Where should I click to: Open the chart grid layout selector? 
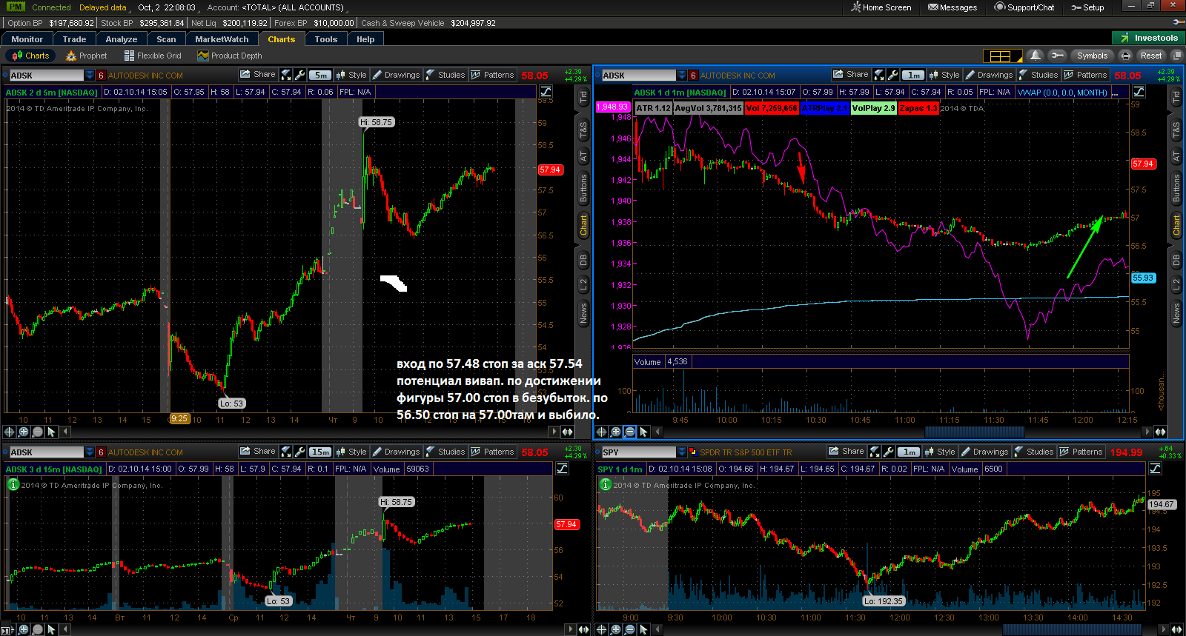(1002, 56)
